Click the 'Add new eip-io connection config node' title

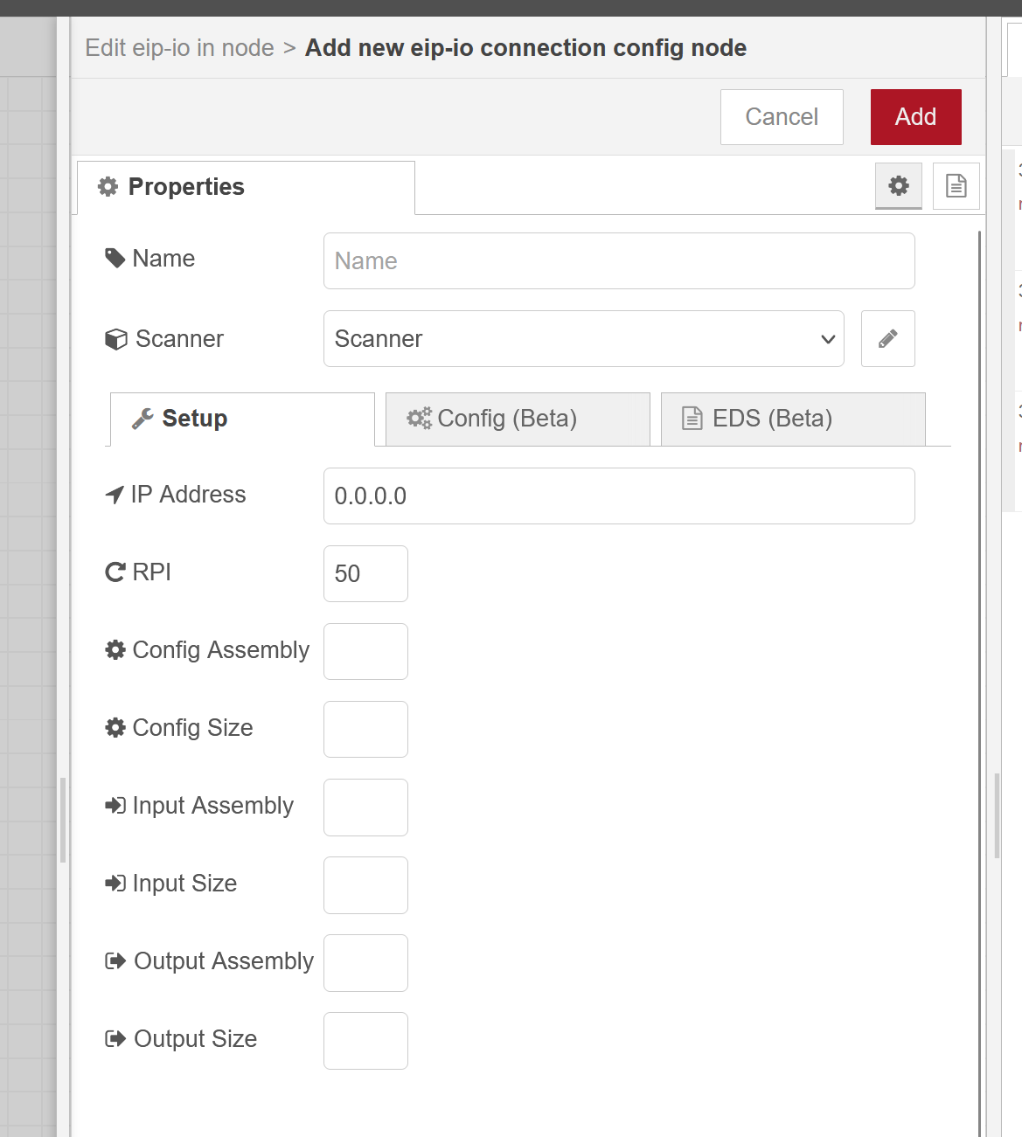coord(525,47)
